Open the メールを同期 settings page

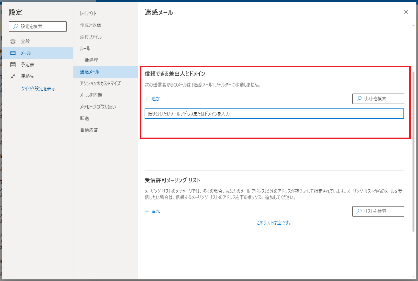(105, 95)
